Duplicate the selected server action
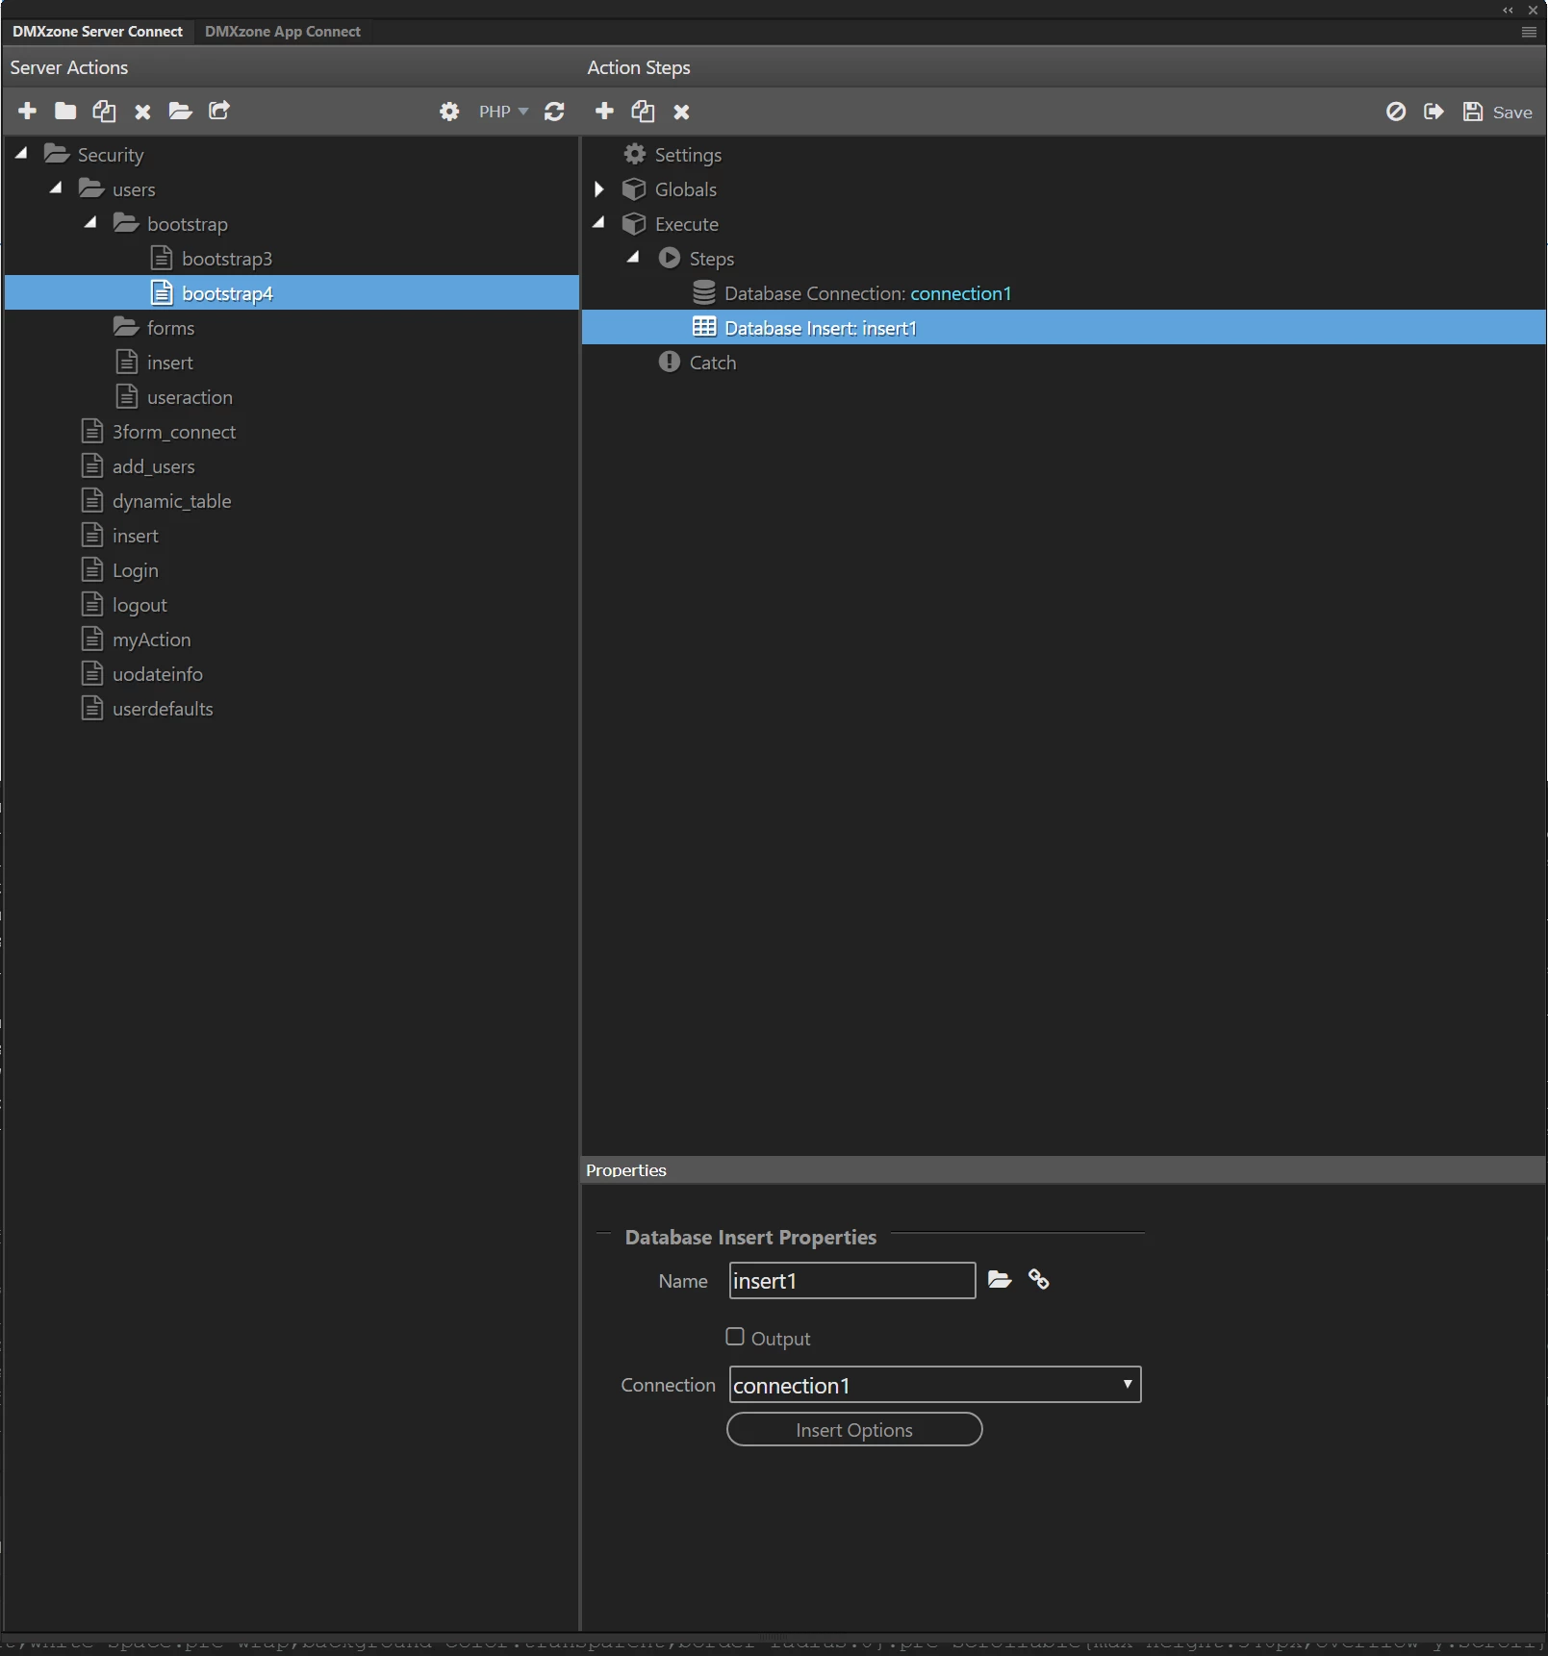 104,112
